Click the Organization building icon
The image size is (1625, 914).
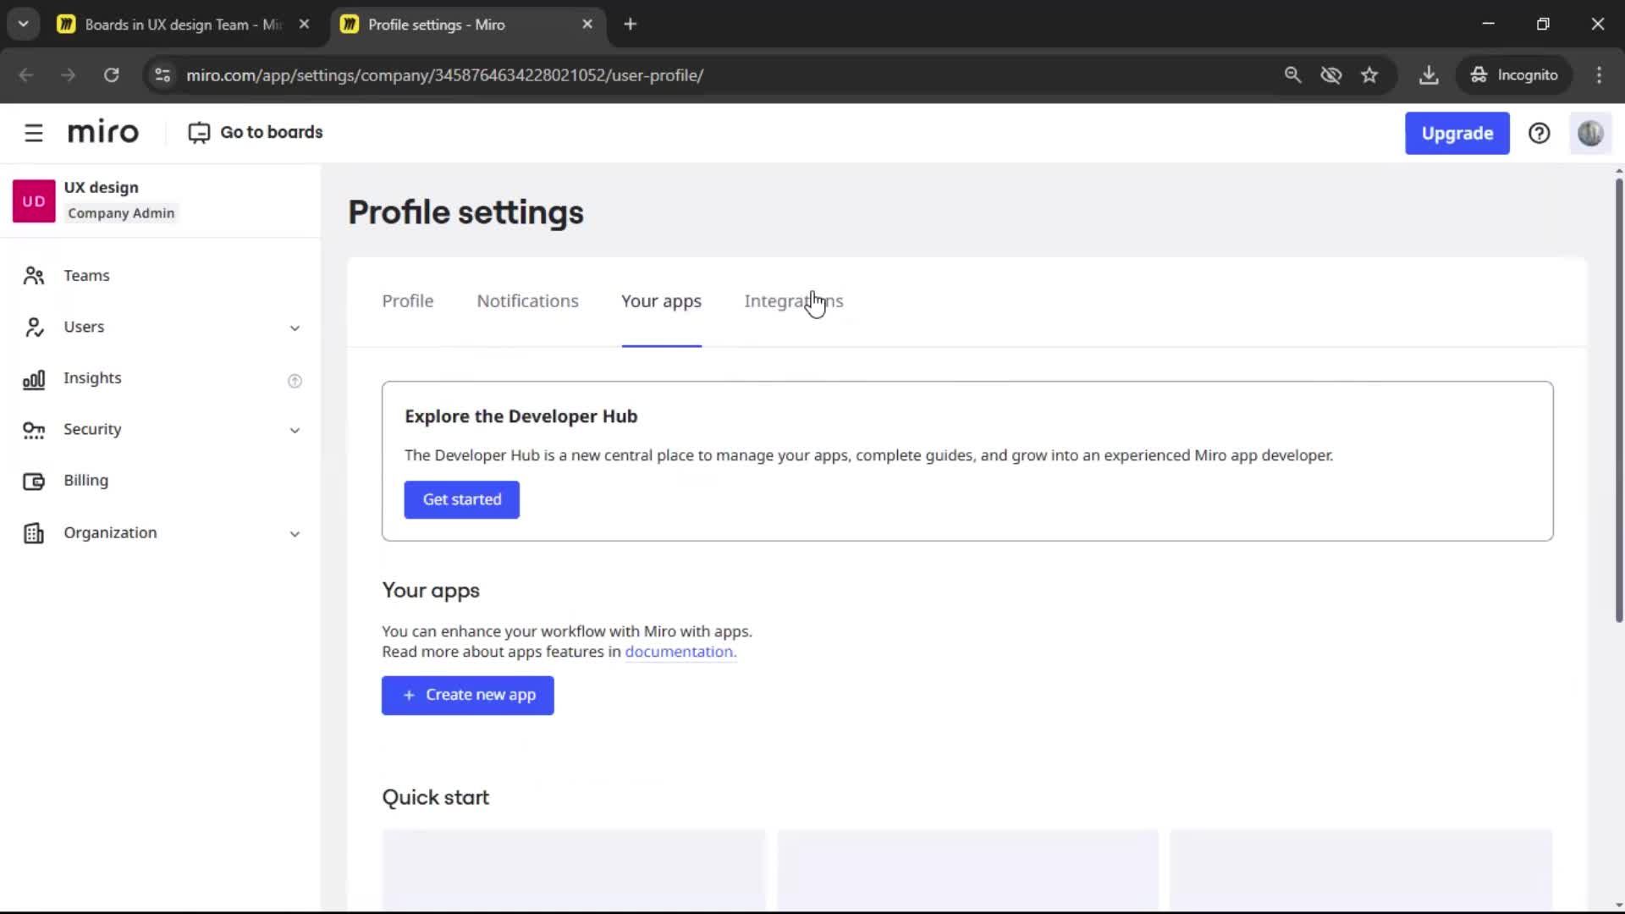34,533
